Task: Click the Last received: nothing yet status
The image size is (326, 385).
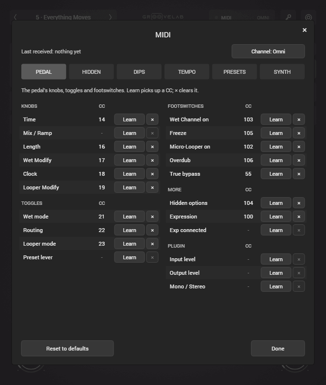Action: (51, 51)
